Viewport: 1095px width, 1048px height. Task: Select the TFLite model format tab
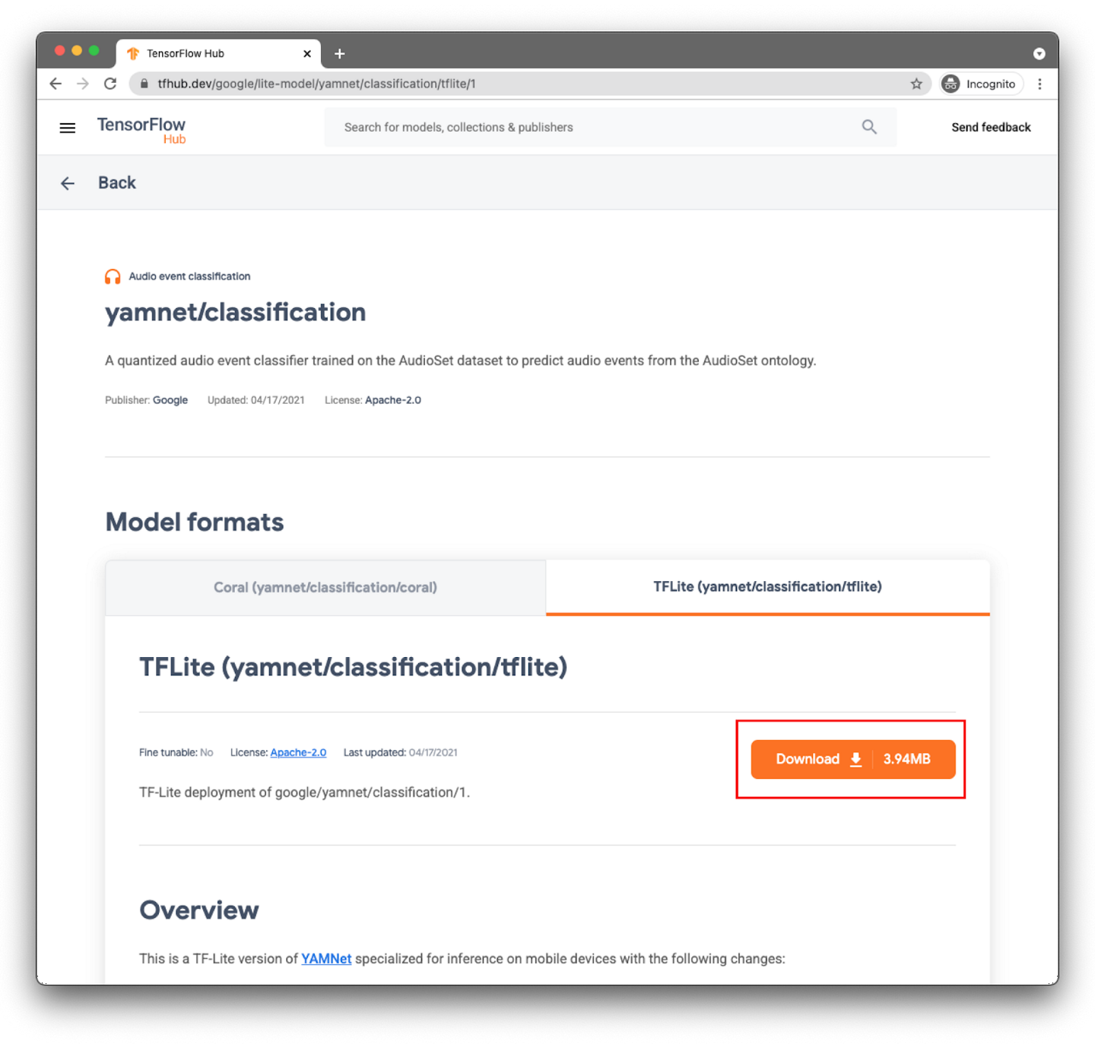click(767, 586)
